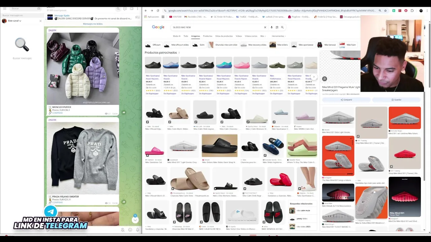The width and height of the screenshot is (431, 242).
Task: Expand the Herramientas dropdown
Action: pyautogui.click(x=279, y=36)
